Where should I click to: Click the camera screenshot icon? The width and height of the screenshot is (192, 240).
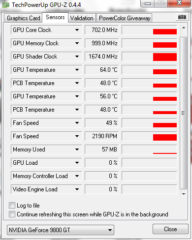pyautogui.click(x=182, y=17)
